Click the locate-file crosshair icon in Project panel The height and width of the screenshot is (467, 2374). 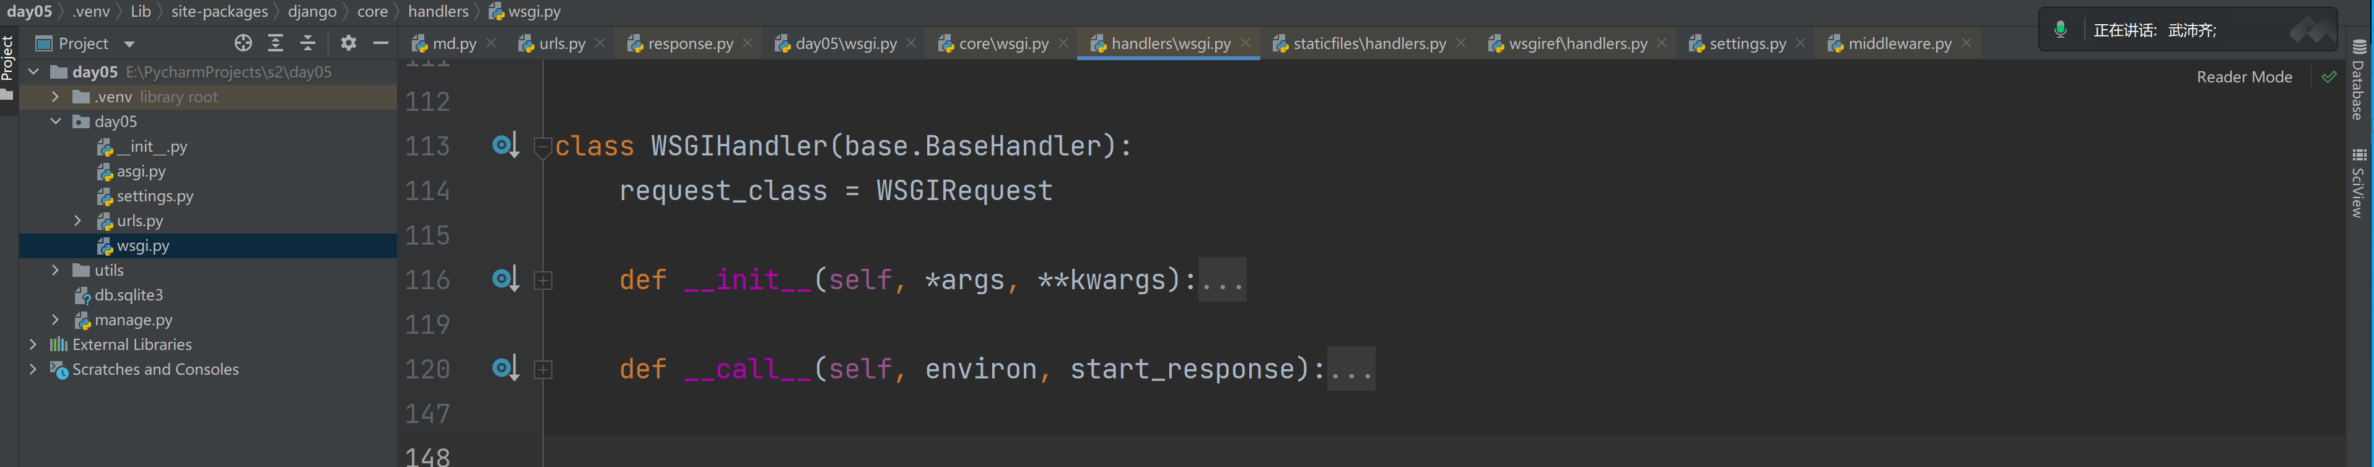[243, 43]
